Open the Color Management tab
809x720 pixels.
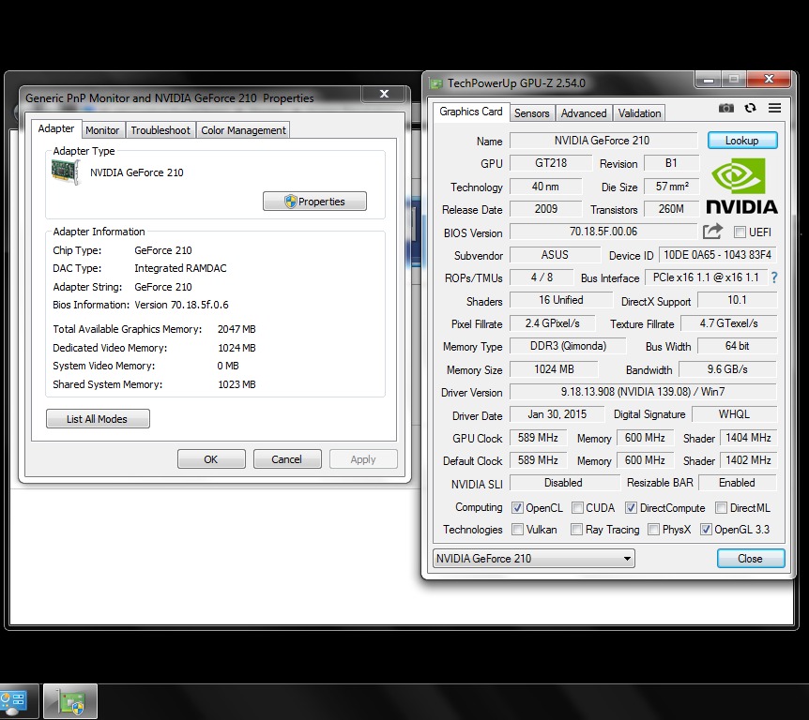pos(243,130)
